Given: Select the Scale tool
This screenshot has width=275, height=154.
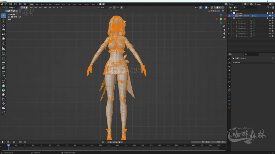Looking at the screenshot, I should tap(3, 34).
